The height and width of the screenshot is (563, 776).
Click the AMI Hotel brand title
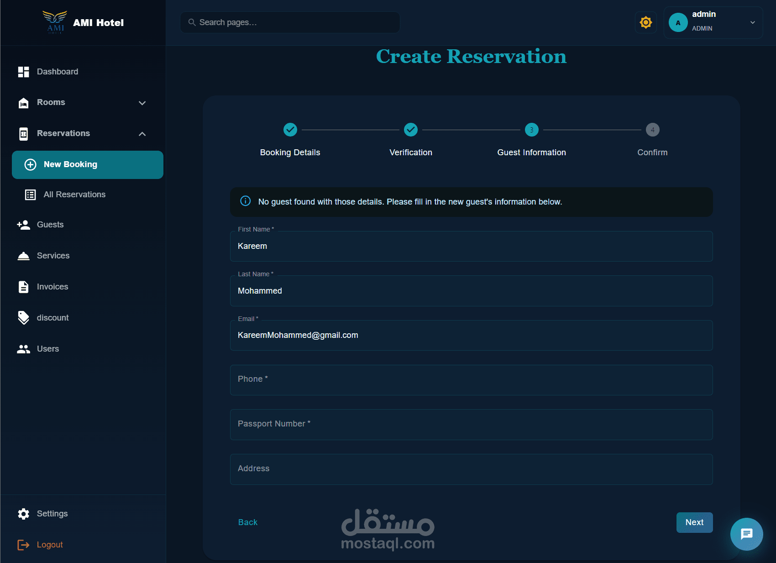pyautogui.click(x=98, y=23)
